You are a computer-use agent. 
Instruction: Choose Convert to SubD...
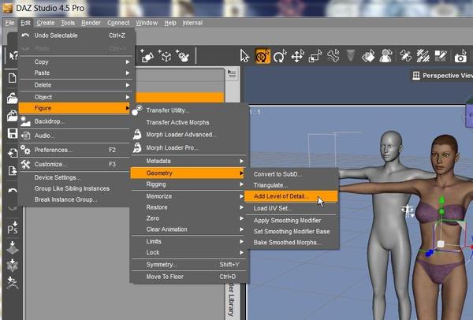[291, 174]
